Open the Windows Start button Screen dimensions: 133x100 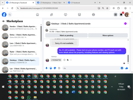point(3,87)
